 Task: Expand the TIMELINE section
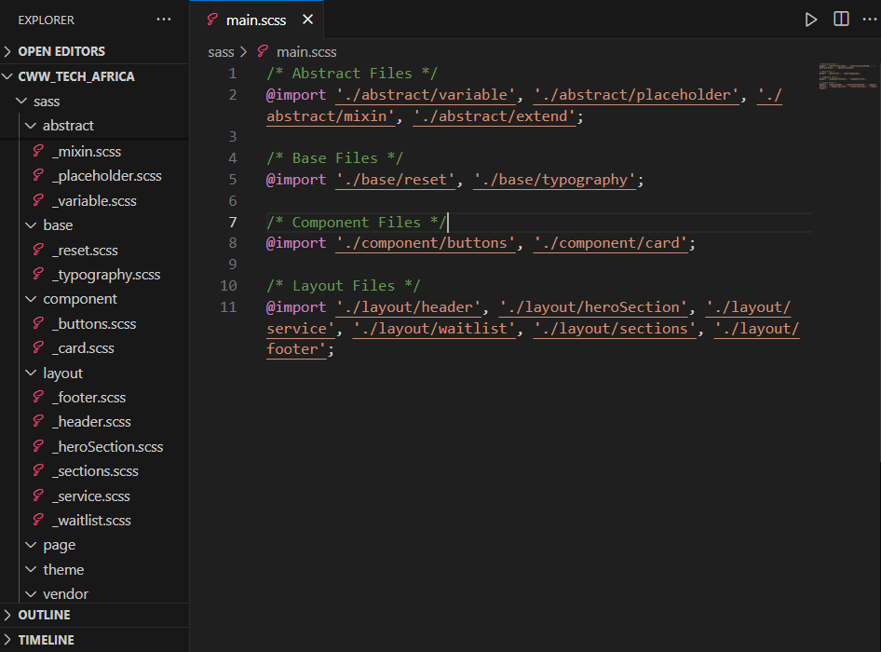[x=42, y=640]
